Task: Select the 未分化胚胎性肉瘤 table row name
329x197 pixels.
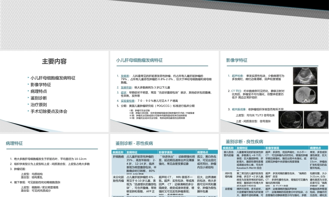Action: (118, 179)
